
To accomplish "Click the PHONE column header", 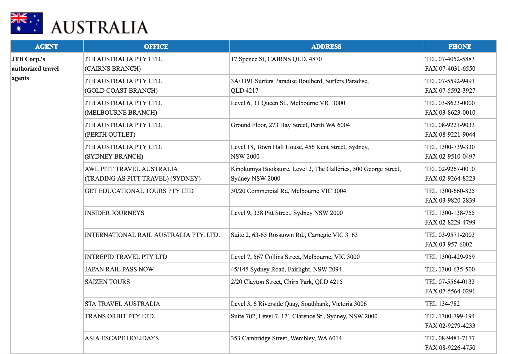I will [x=460, y=47].
